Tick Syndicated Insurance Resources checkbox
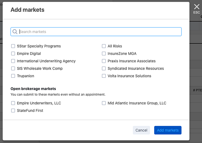Viewport: 202px width, 143px height. coord(104,69)
